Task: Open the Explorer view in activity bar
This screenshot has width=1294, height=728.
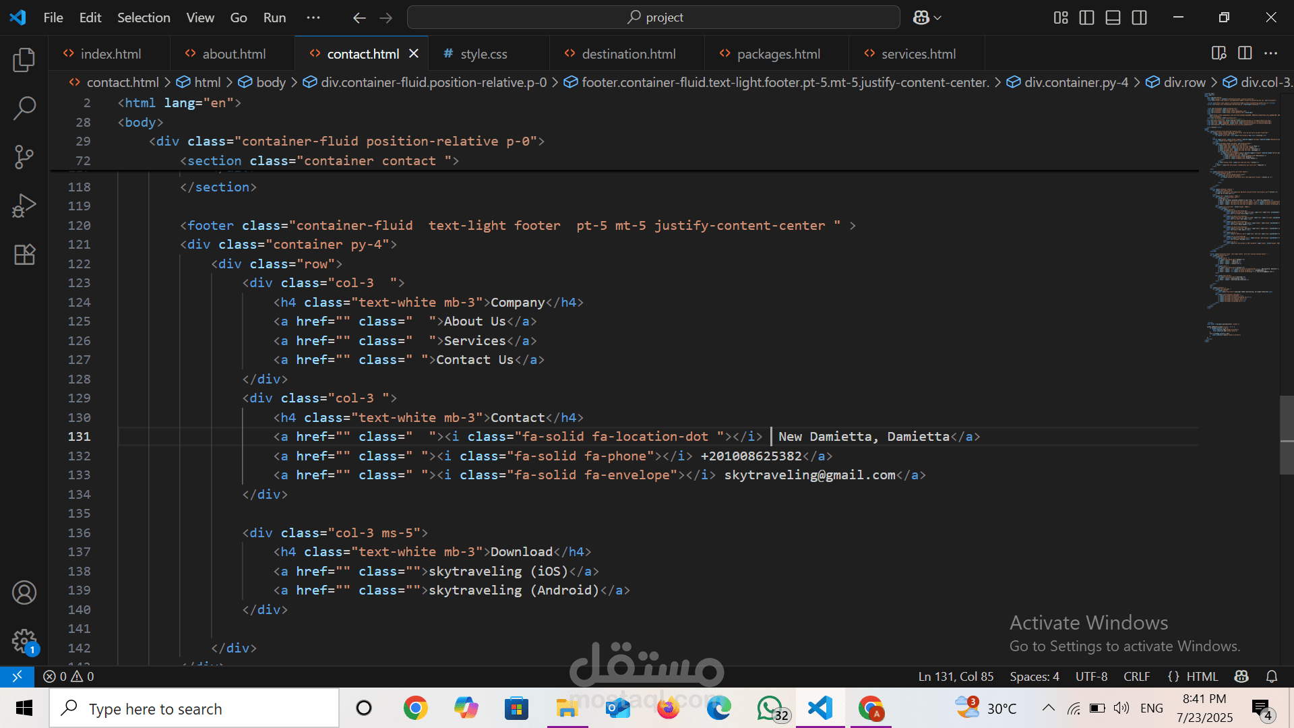Action: click(x=24, y=60)
